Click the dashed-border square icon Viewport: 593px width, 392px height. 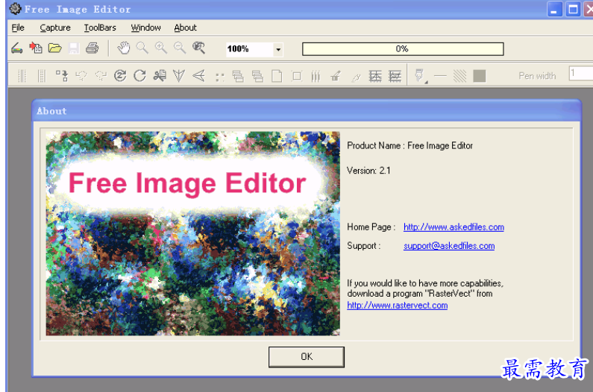[x=297, y=76]
